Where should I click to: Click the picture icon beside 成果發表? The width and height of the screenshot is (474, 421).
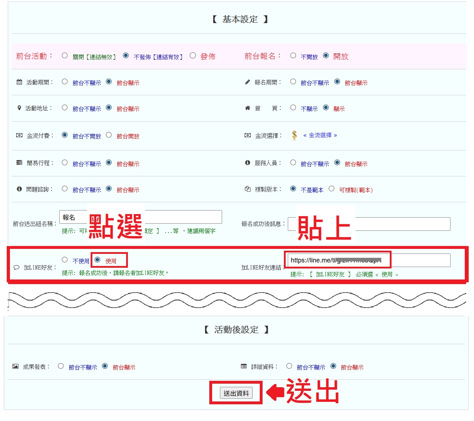(x=15, y=366)
